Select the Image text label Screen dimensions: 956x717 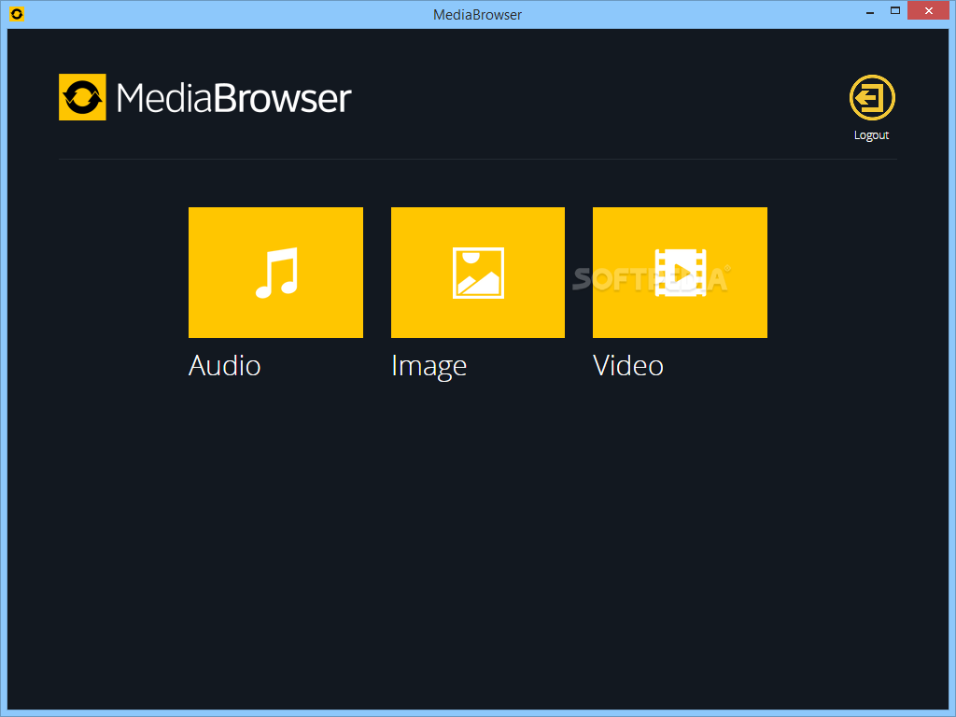click(x=429, y=366)
